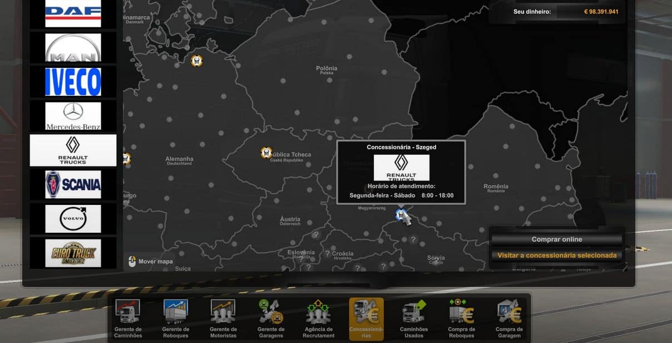Choose the IVECO brand logo
672x343 pixels.
point(73,82)
